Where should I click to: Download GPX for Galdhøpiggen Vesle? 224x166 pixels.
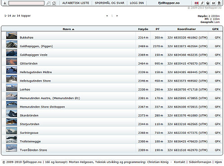(x=218, y=55)
